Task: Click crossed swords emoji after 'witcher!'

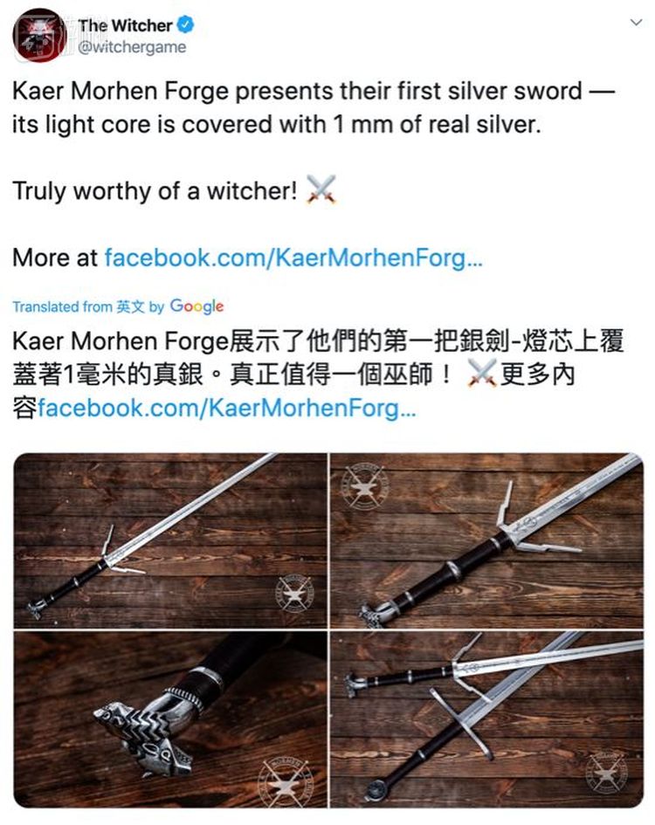Action: pos(321,190)
